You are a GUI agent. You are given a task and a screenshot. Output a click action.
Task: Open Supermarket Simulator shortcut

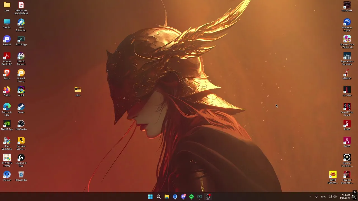[x=347, y=59]
